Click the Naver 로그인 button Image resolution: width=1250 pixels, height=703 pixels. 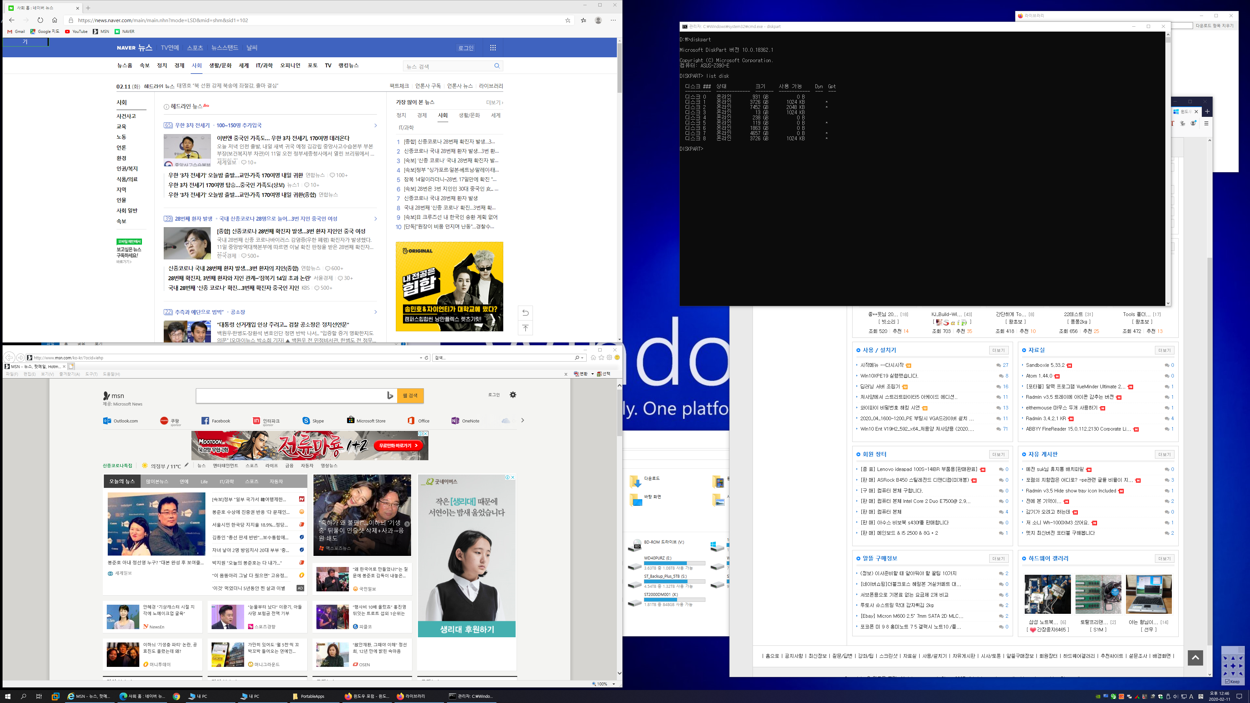tap(466, 48)
